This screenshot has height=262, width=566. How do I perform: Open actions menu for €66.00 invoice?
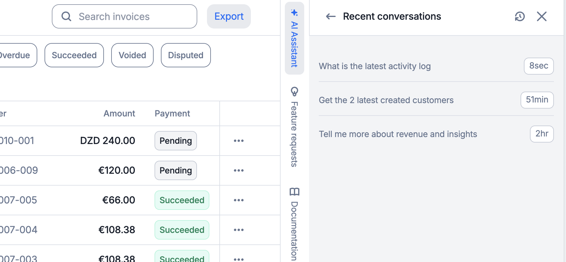[x=238, y=200]
